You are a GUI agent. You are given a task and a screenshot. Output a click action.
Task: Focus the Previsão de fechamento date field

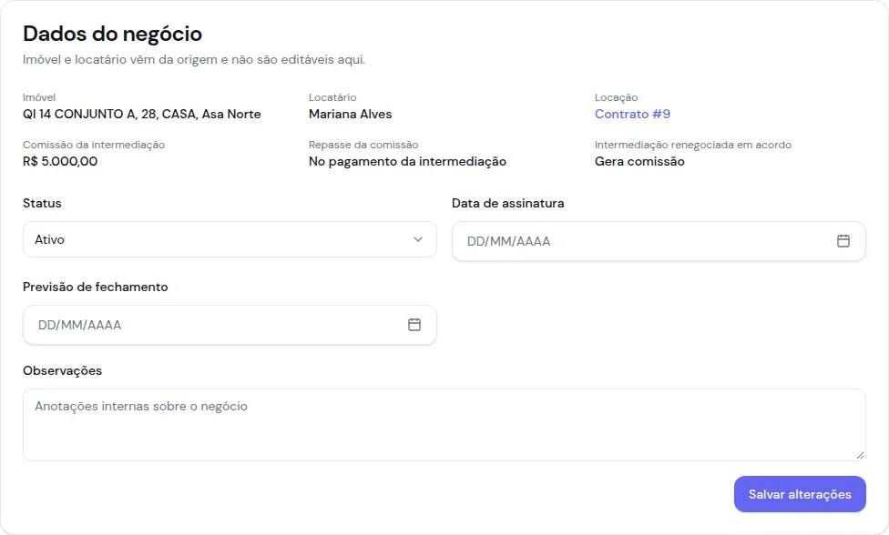click(x=230, y=325)
